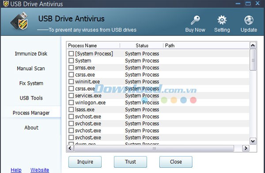
Task: Click the scroll down arrow
Action: pos(253,141)
